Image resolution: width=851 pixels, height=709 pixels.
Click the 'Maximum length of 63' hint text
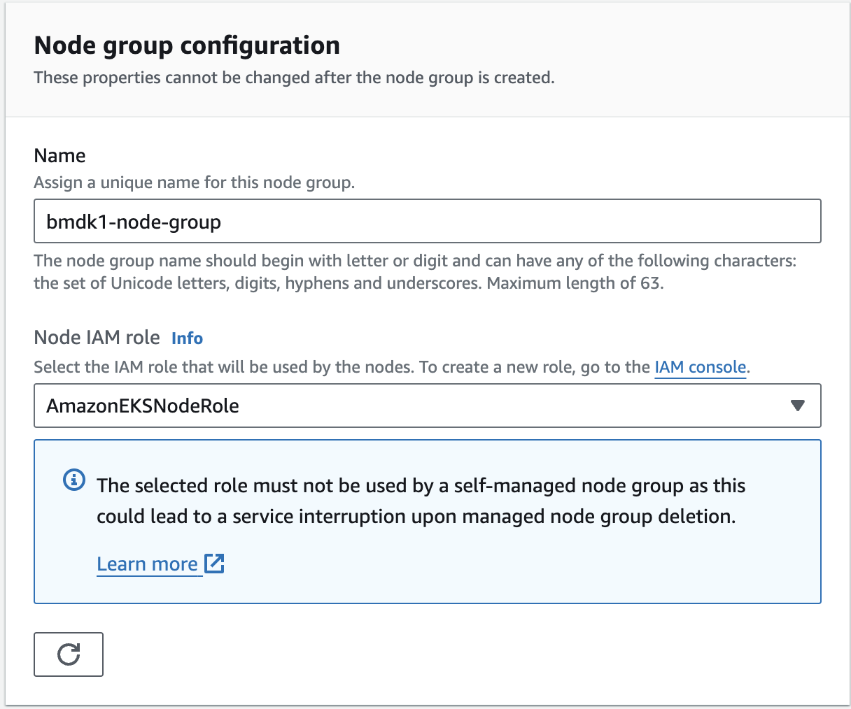click(575, 283)
